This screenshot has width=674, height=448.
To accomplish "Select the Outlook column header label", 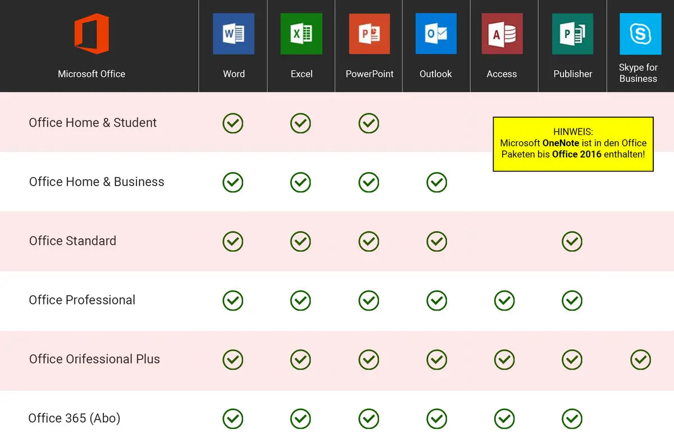I will click(436, 73).
